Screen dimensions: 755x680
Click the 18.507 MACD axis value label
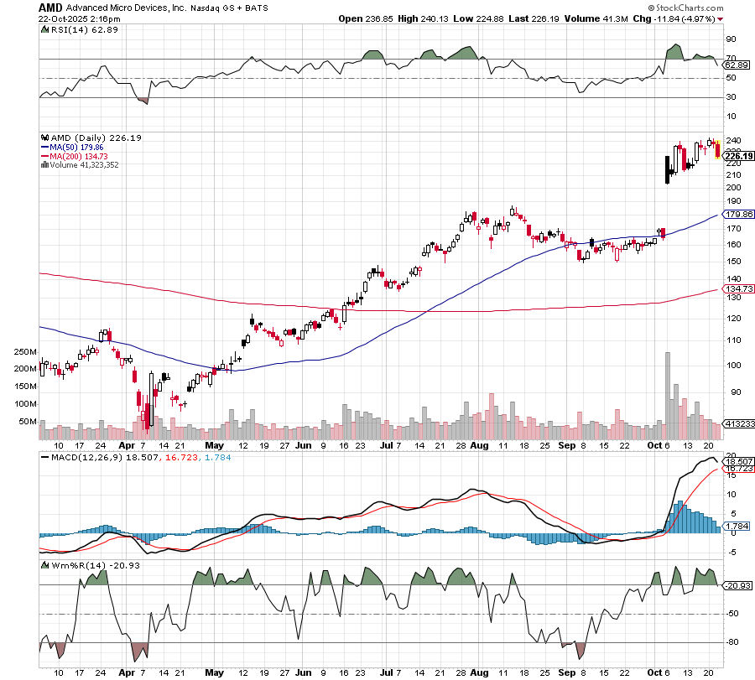click(x=736, y=461)
